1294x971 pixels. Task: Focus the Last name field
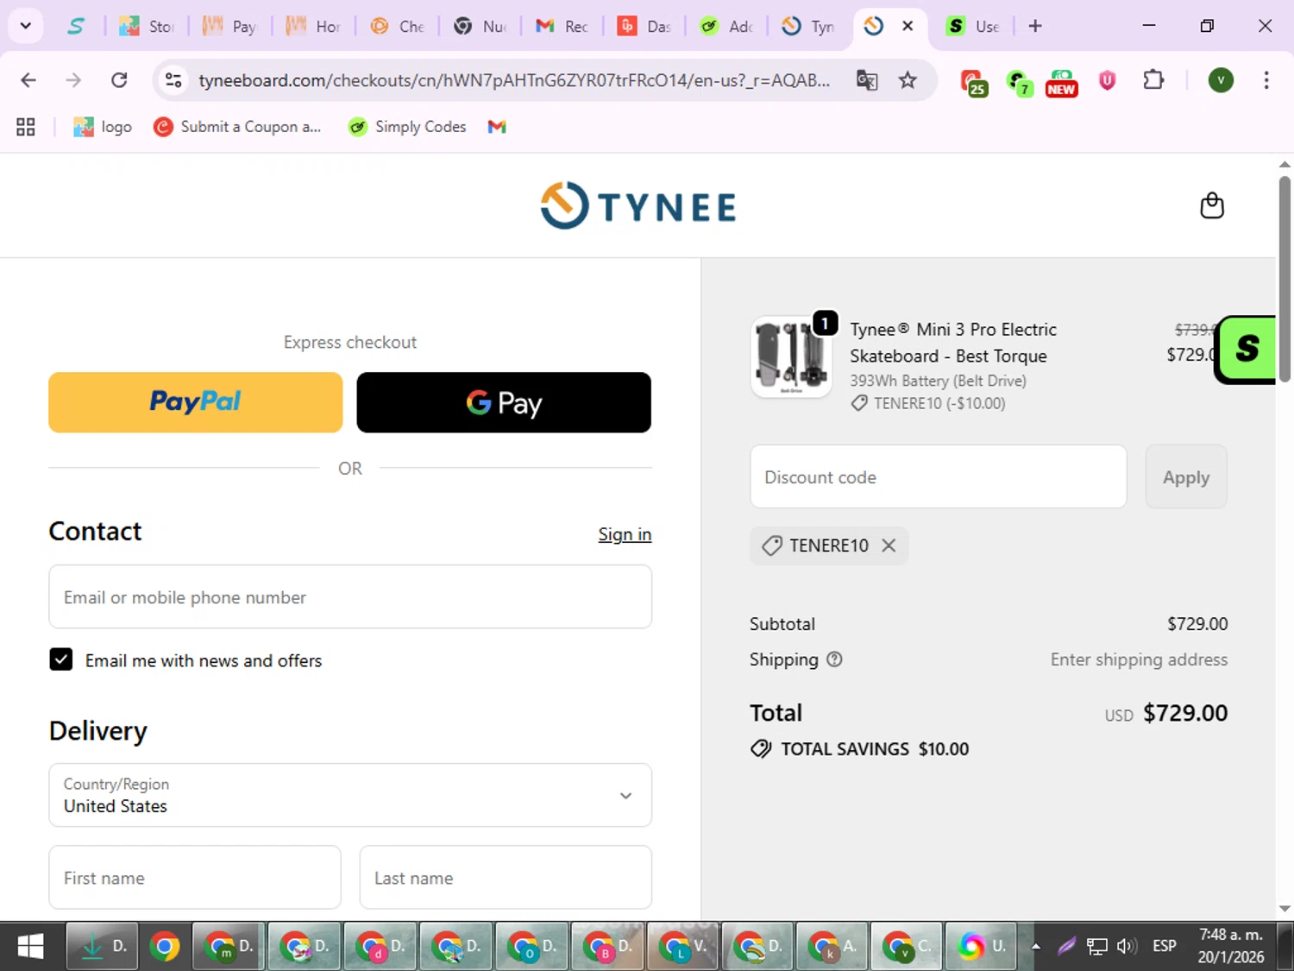click(506, 878)
